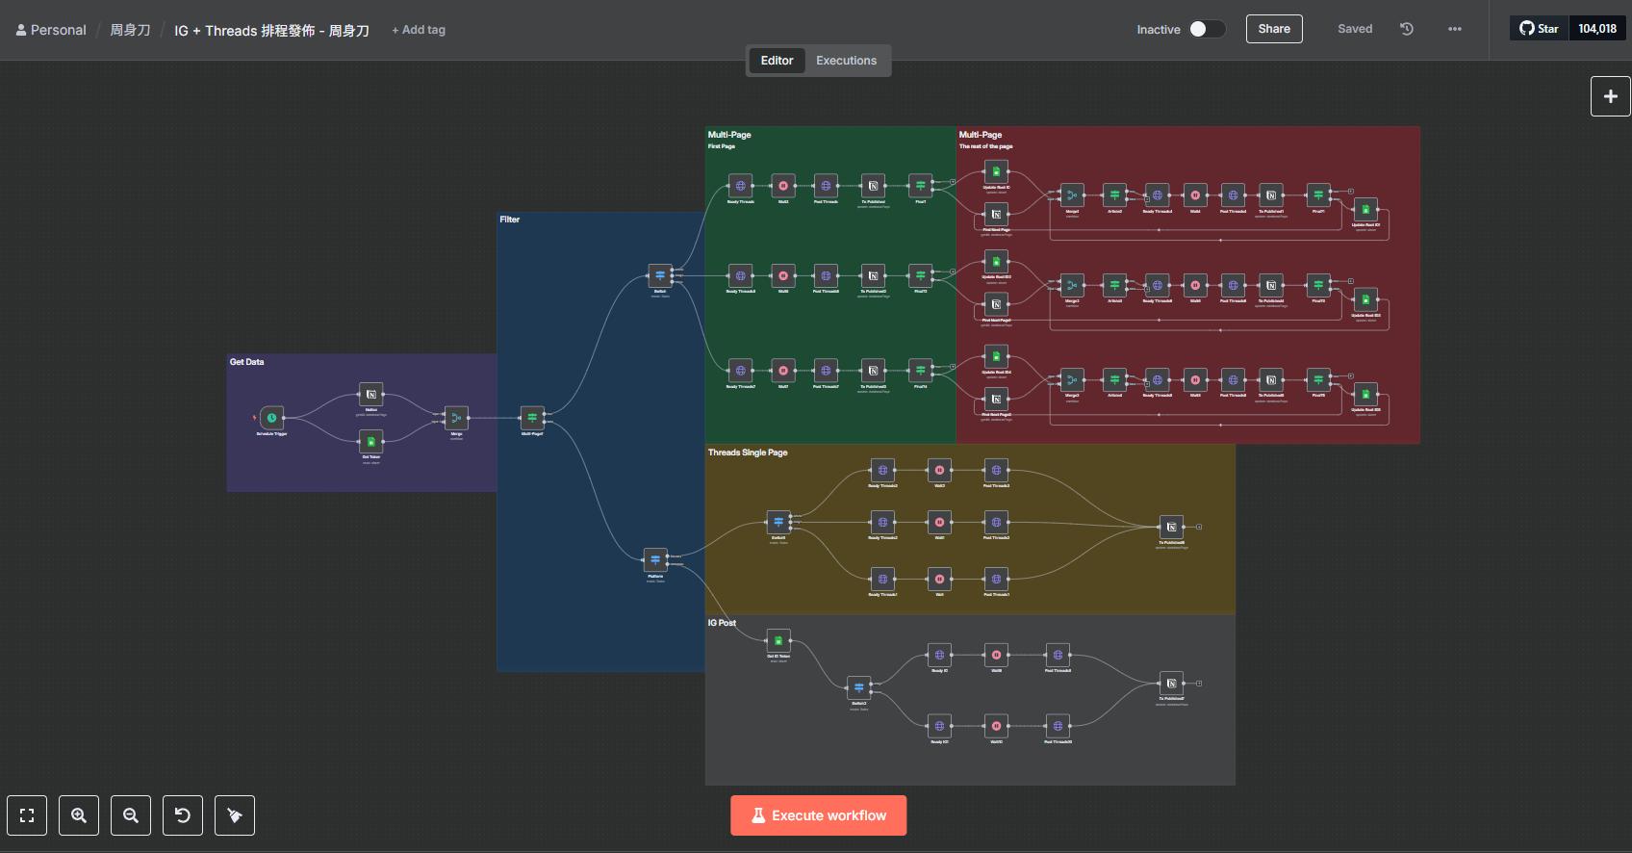
Task: Click the Execute workflow button
Action: tap(818, 815)
